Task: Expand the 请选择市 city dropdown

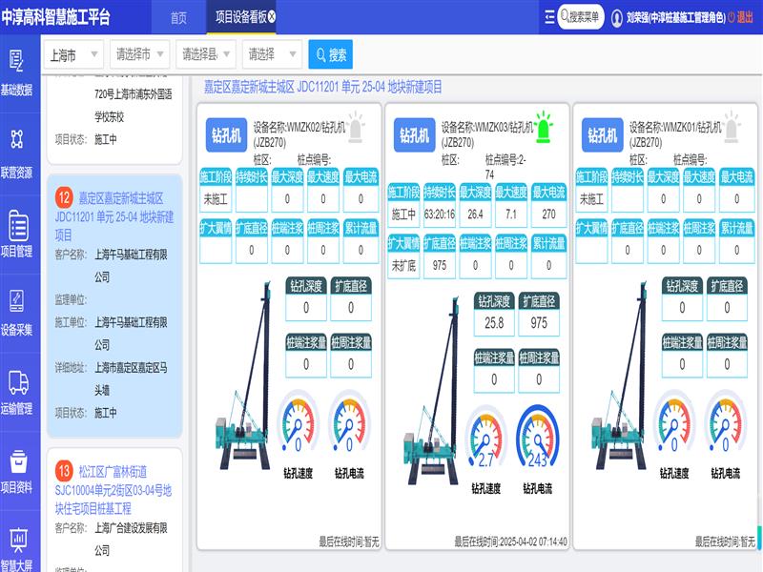Action: coord(140,54)
